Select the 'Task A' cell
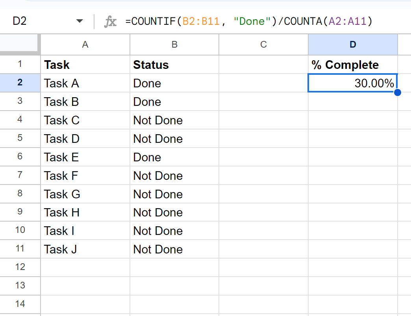 [x=85, y=83]
